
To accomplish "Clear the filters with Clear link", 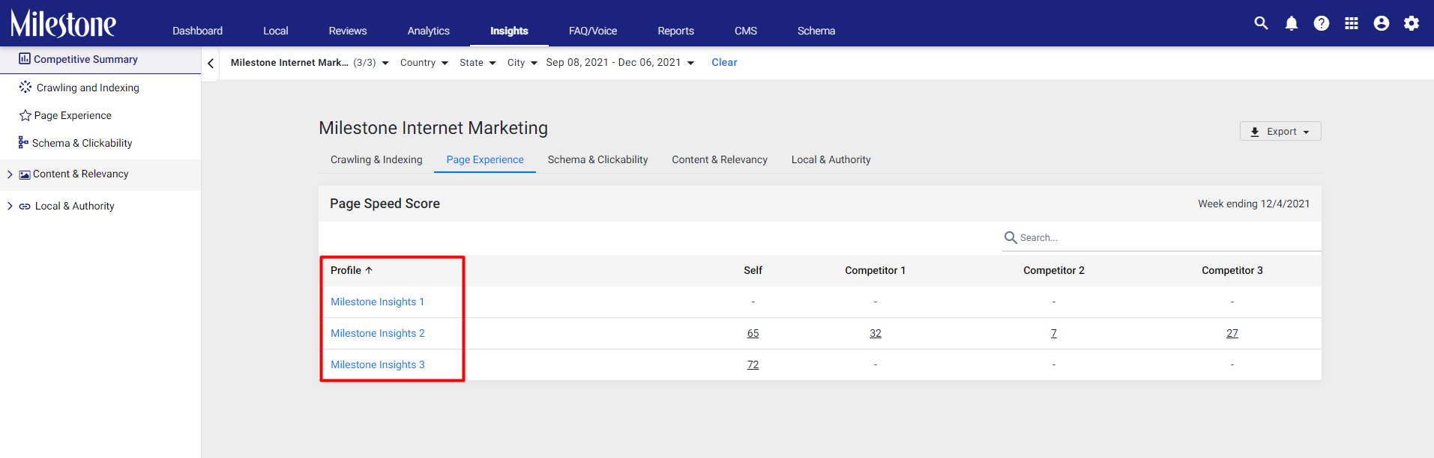I will pyautogui.click(x=724, y=62).
